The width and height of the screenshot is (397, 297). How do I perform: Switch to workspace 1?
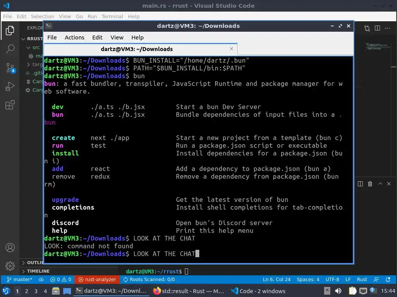pos(17,291)
